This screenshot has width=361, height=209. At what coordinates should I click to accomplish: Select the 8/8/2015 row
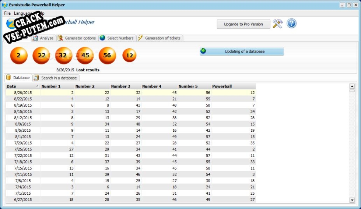tap(130, 124)
